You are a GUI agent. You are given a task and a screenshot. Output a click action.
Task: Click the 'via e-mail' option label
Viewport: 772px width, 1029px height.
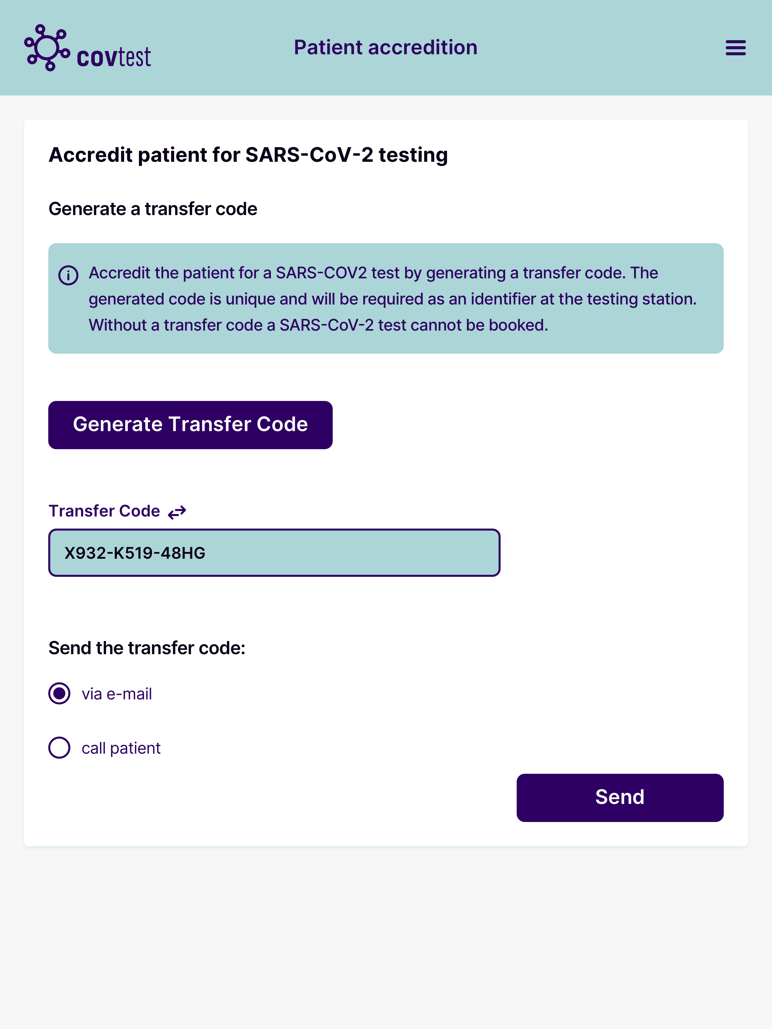point(117,694)
